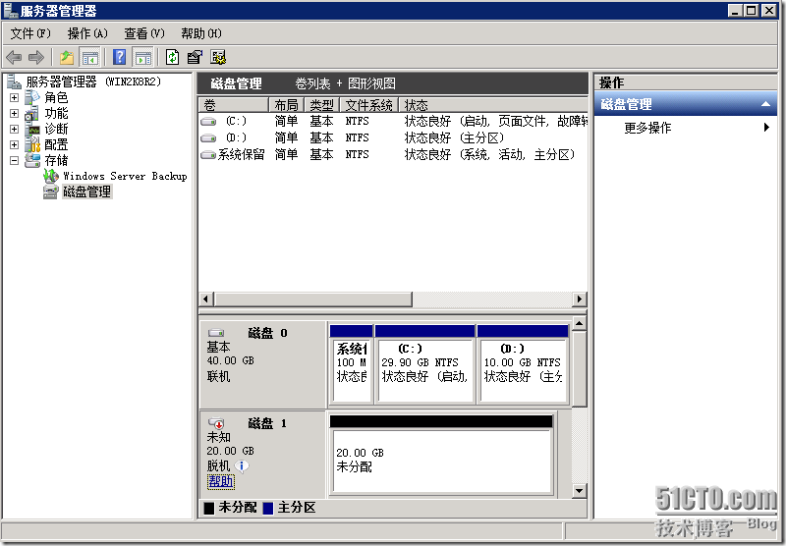Viewport: 786px width, 546px height.
Task: Click the 角色 node icon
Action: click(32, 97)
